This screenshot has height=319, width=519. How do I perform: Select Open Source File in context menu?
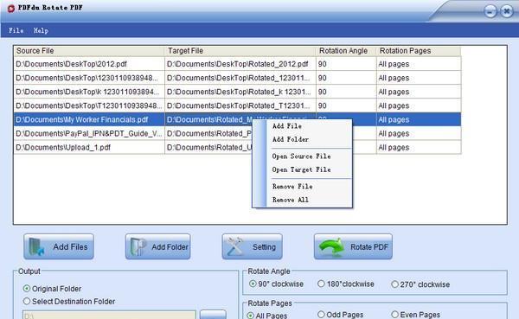point(301,156)
